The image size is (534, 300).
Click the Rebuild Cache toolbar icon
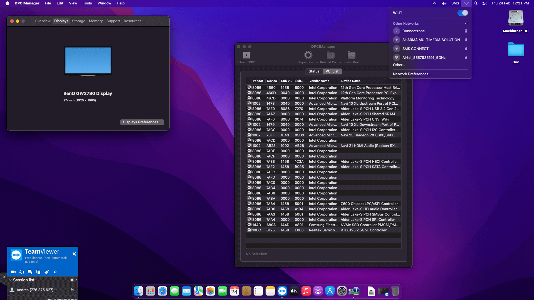point(330,55)
